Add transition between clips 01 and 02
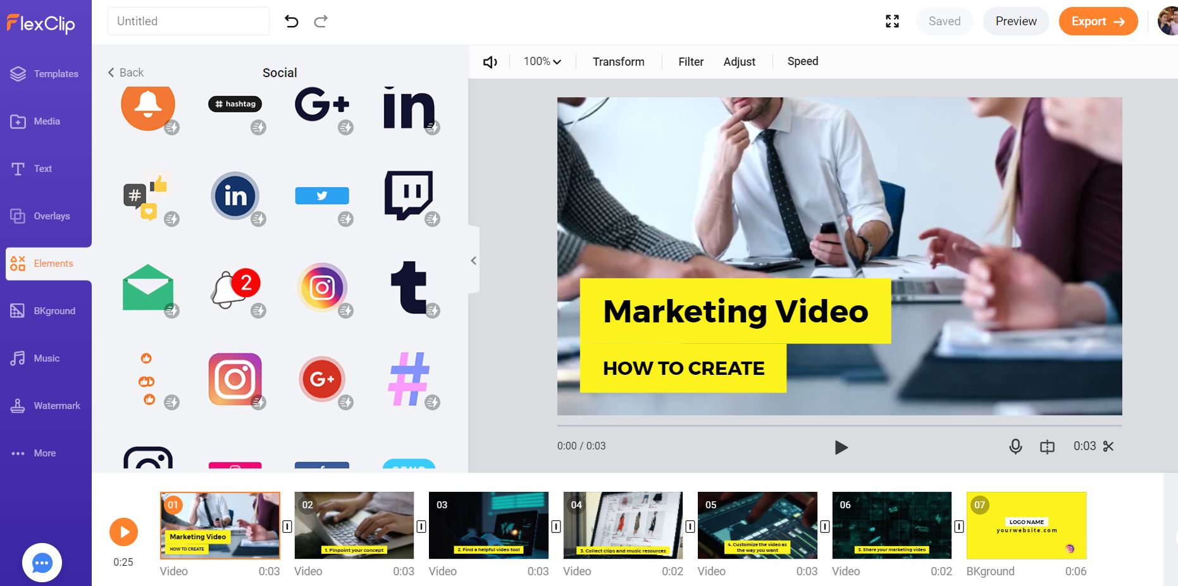Image resolution: width=1178 pixels, height=586 pixels. 287,527
